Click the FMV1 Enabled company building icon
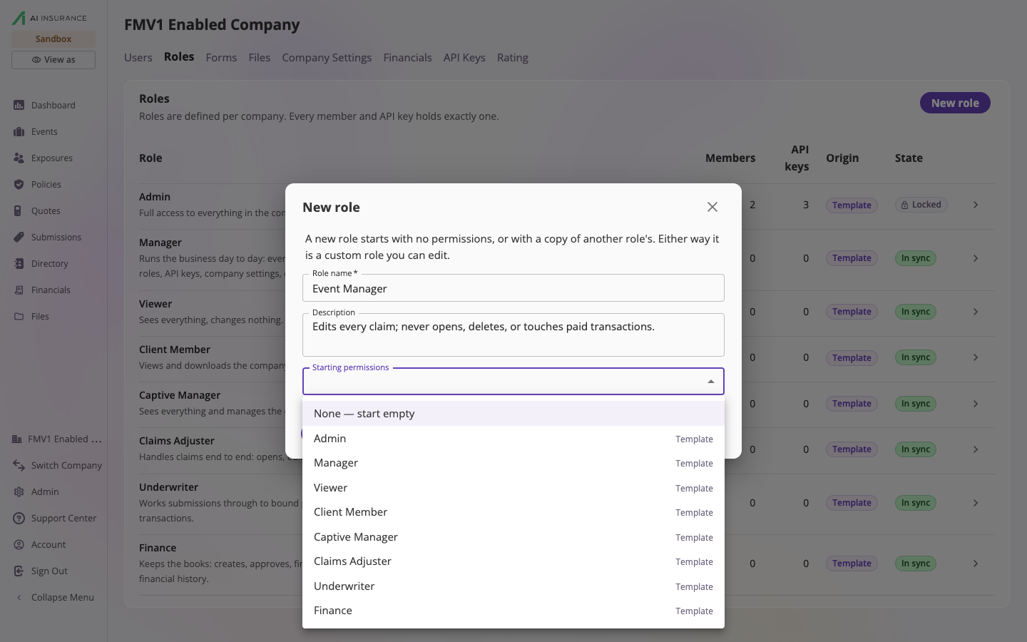The image size is (1027, 642). click(17, 439)
